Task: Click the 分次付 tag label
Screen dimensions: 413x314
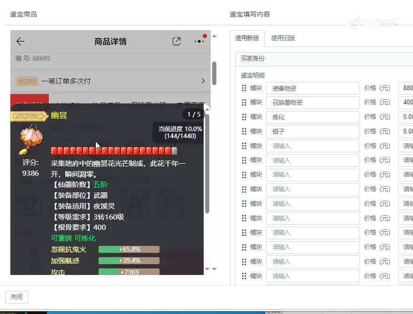Action: coord(27,81)
